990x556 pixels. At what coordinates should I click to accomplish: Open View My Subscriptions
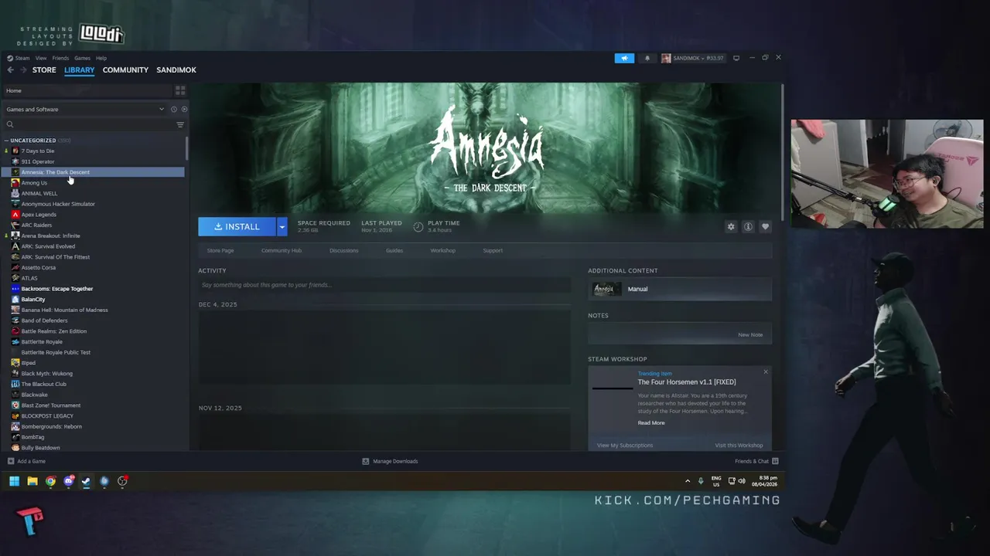coord(625,445)
